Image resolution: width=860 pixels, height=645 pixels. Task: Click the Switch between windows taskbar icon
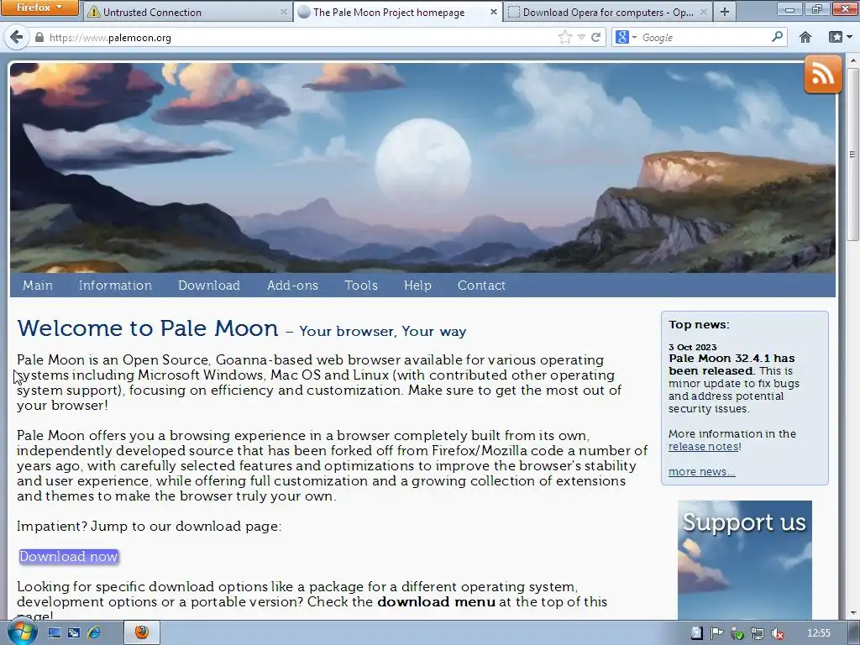(74, 633)
